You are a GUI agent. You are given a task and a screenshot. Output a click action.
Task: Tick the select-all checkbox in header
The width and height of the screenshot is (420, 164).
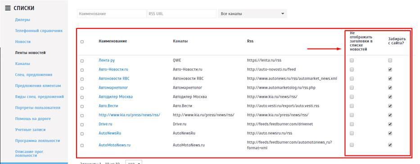tap(82, 41)
